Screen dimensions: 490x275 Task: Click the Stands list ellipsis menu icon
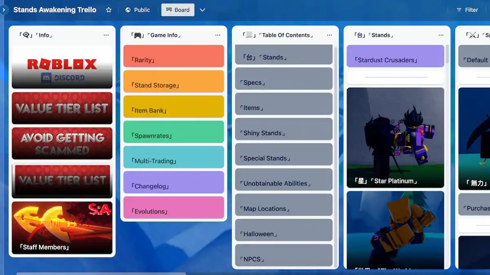point(441,35)
